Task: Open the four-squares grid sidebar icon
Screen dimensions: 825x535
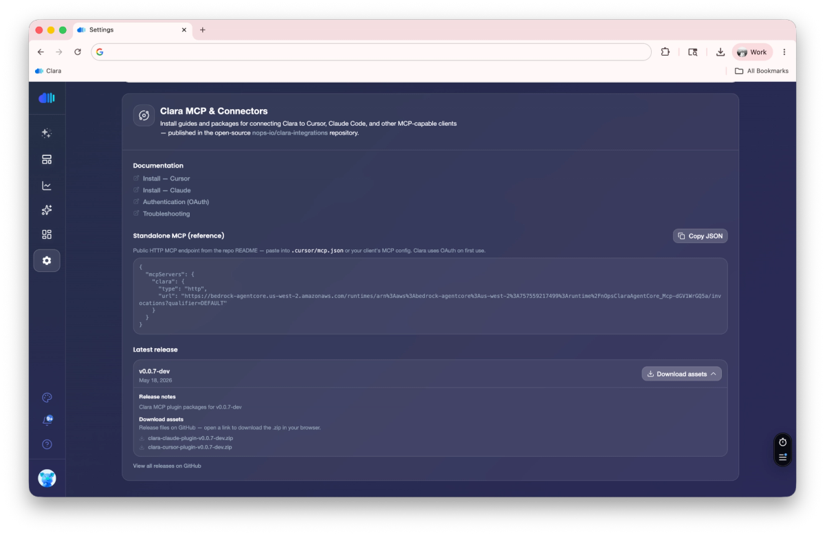Action: coord(47,235)
